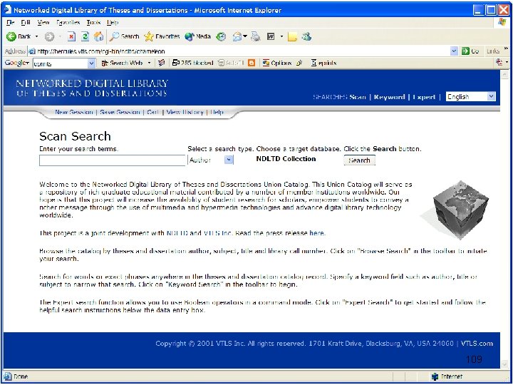Click the Windows logo throbber

pos(502,22)
